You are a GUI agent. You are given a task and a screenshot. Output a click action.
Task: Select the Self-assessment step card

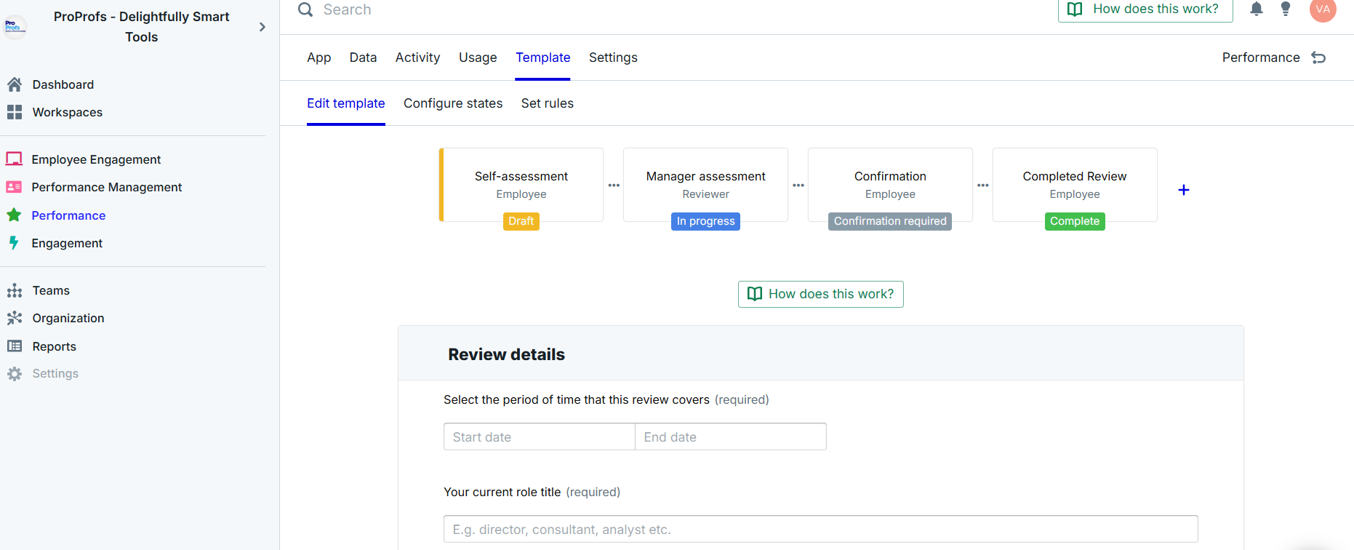[521, 185]
